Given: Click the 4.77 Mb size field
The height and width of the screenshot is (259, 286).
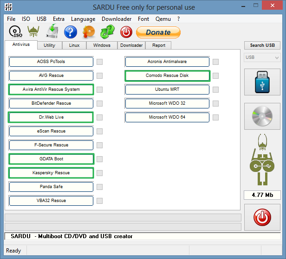Looking at the screenshot, I should click(262, 195).
